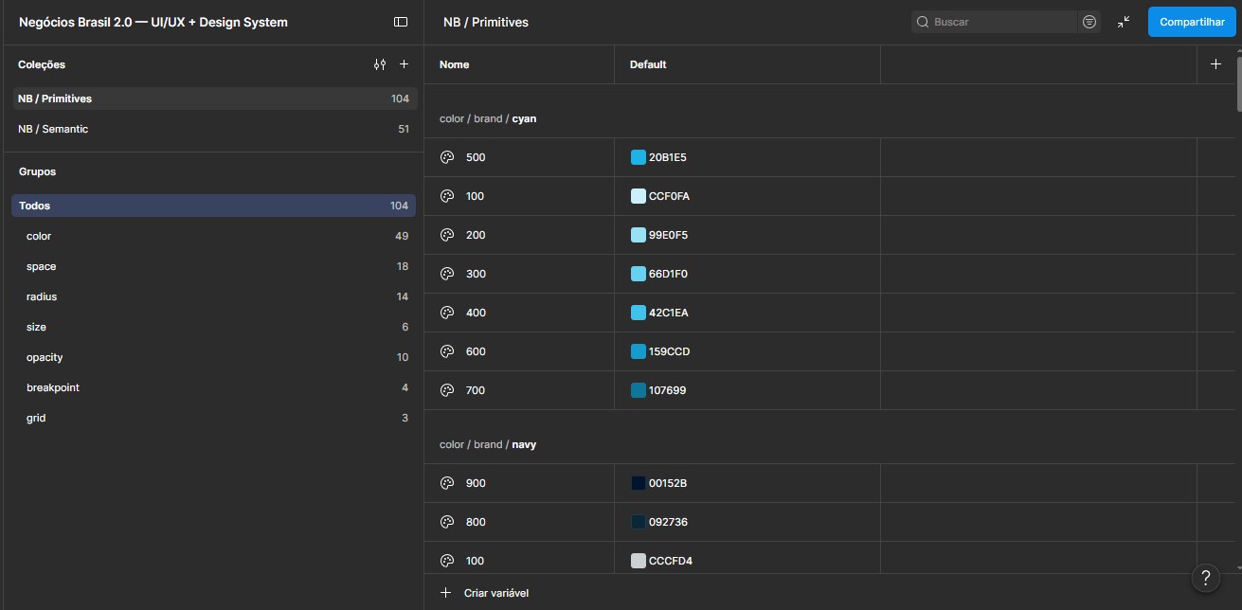
Task: Open the opacity group
Action: 214,357
